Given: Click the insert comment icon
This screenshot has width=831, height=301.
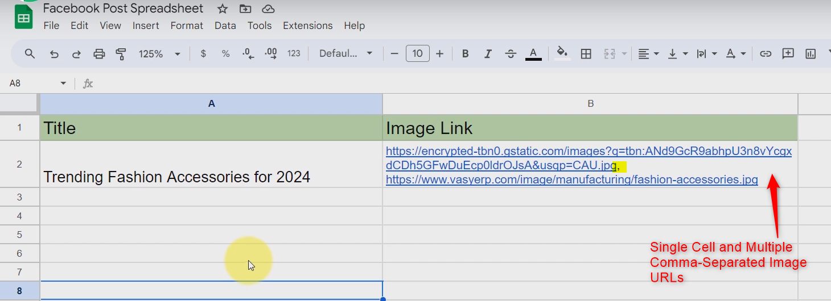Looking at the screenshot, I should click(x=788, y=54).
